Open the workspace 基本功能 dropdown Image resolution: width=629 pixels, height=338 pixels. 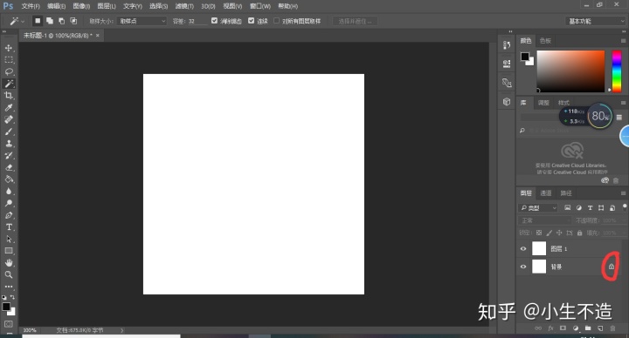pyautogui.click(x=596, y=21)
